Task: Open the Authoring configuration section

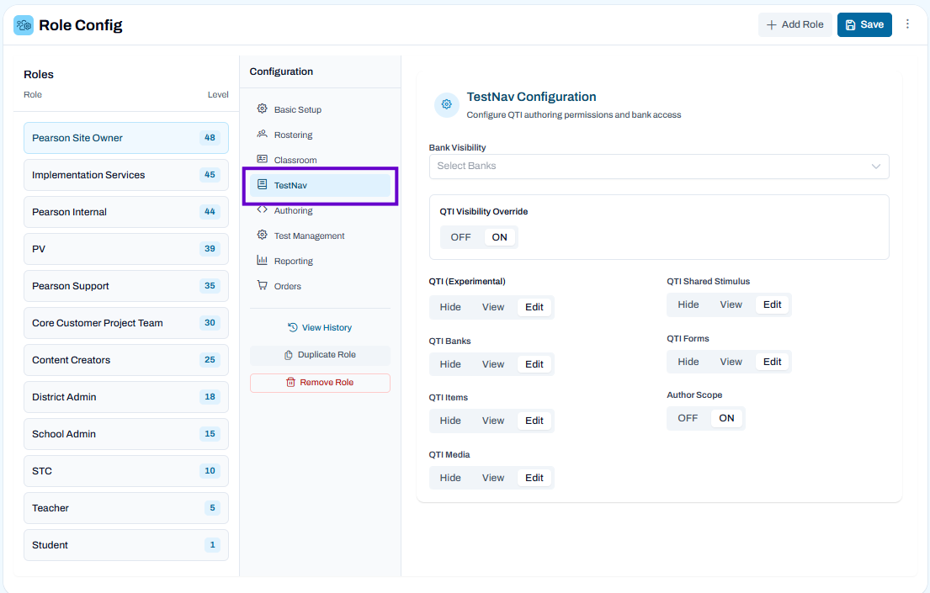Action: point(321,210)
